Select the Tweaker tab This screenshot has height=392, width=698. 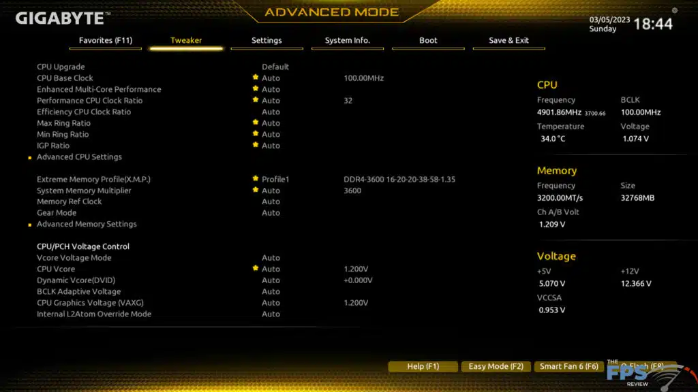tap(186, 40)
